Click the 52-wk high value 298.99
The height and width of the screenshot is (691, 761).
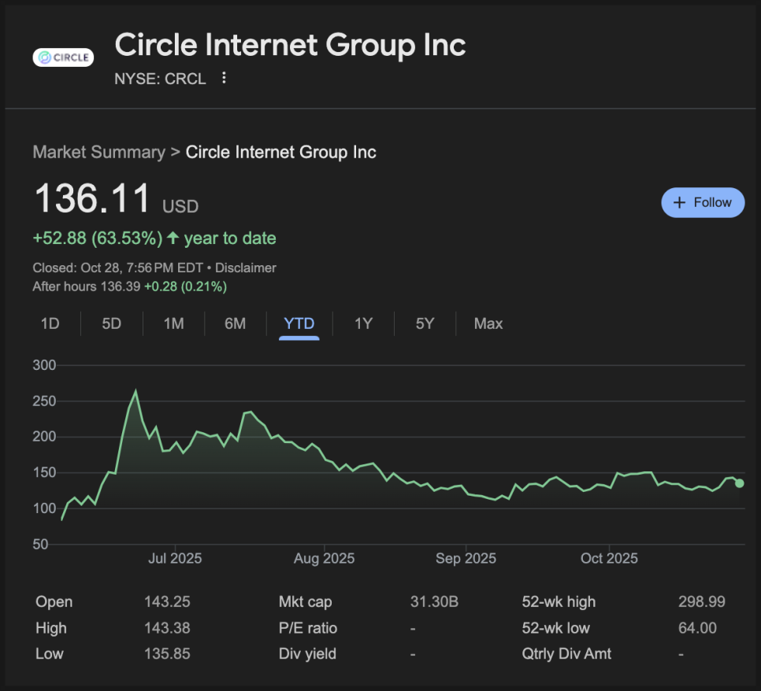[x=701, y=602]
